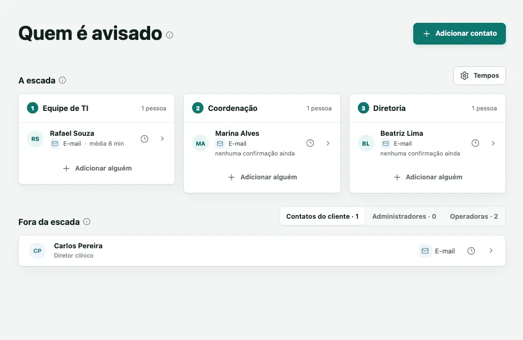Select Beatriz Lima name

pos(402,133)
